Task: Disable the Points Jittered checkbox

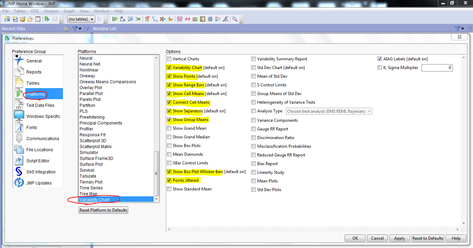Action: 169,180
